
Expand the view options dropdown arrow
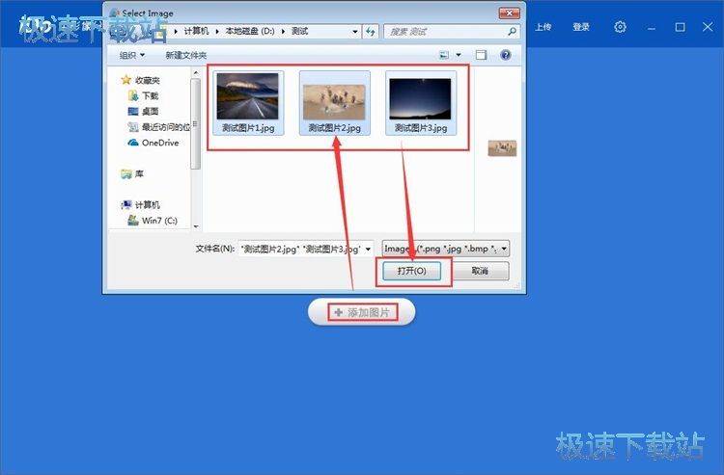tap(459, 55)
